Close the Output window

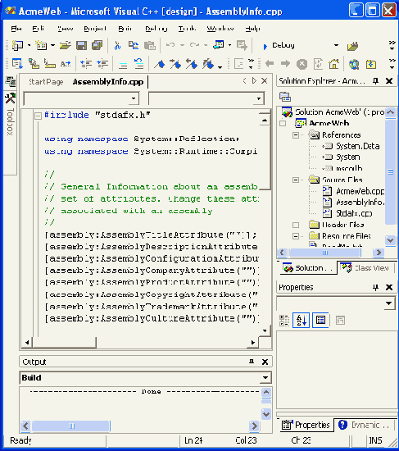pos(265,362)
